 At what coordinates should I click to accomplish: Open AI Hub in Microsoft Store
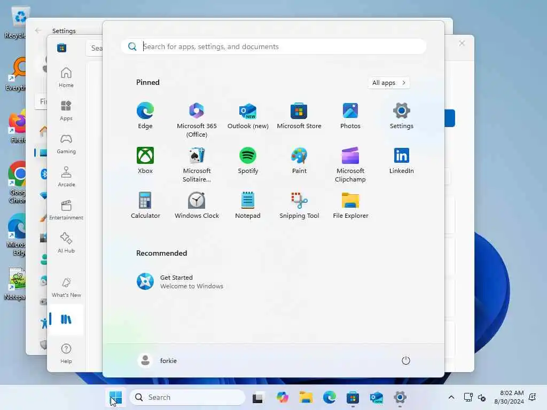pos(66,243)
